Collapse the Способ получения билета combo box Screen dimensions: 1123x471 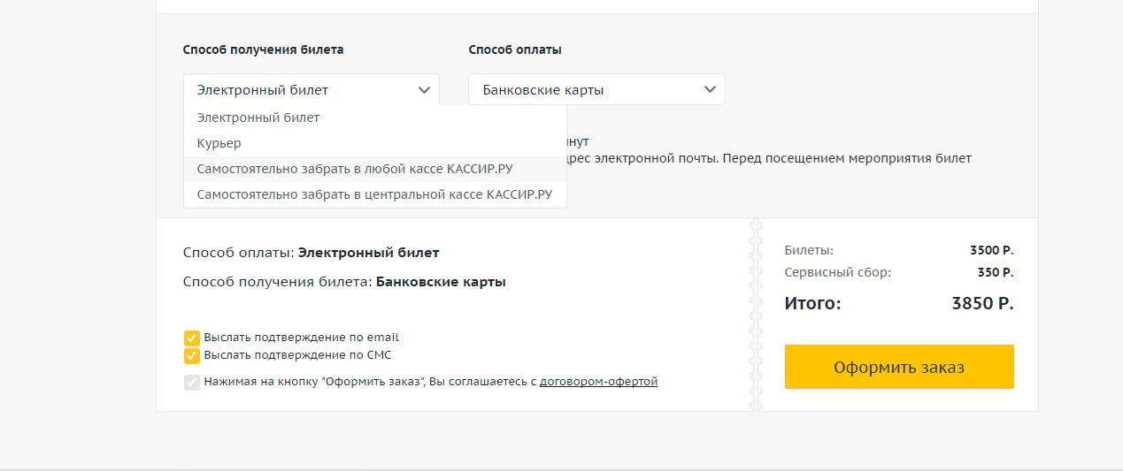point(312,89)
